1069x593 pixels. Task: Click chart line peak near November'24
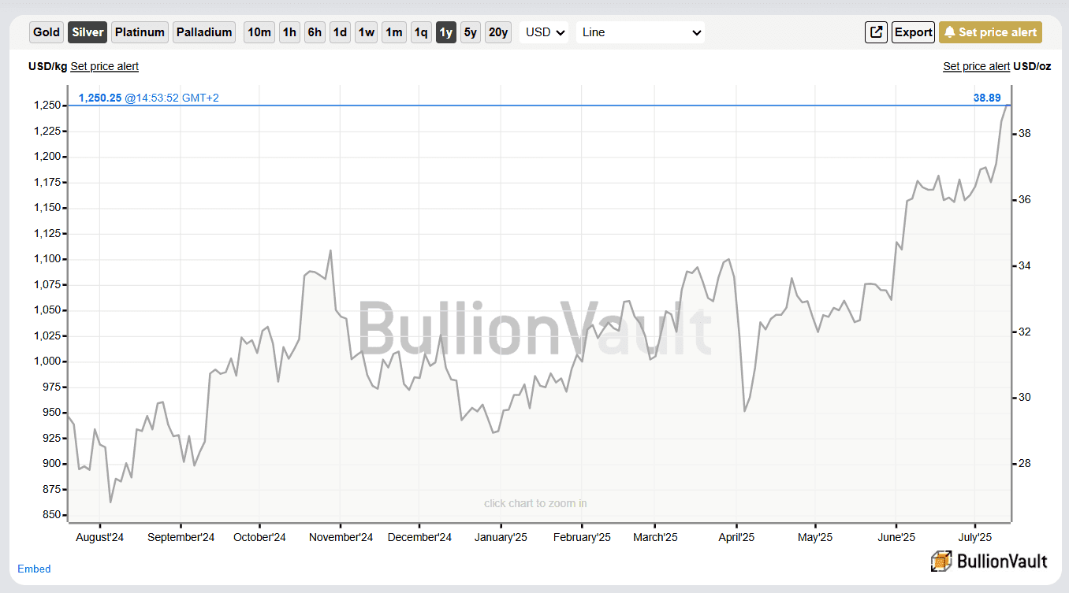[x=330, y=251]
